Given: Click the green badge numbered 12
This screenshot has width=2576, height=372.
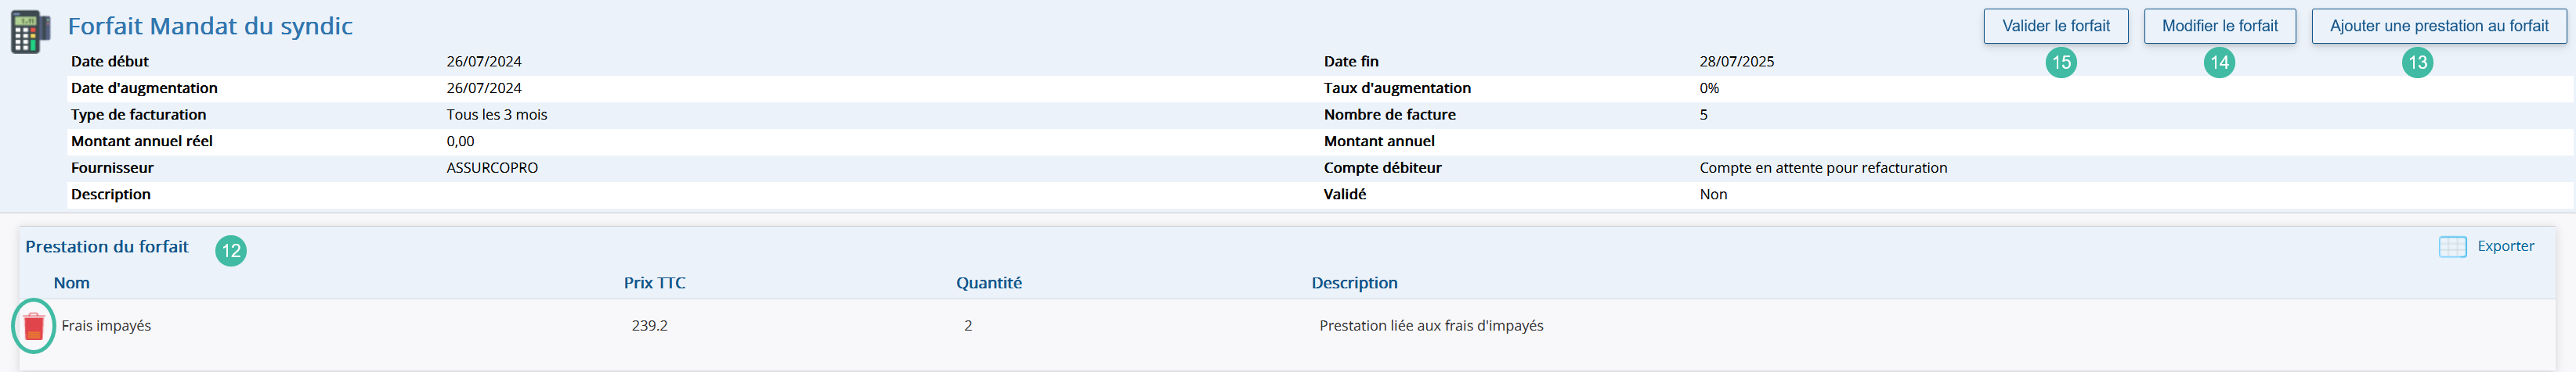Looking at the screenshot, I should click(x=231, y=250).
